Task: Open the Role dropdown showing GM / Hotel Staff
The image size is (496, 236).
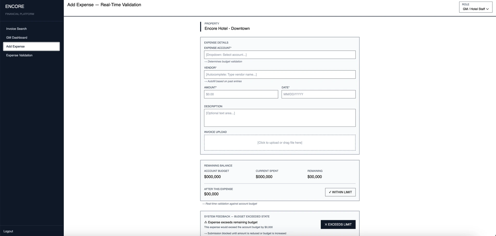Action: (476, 9)
